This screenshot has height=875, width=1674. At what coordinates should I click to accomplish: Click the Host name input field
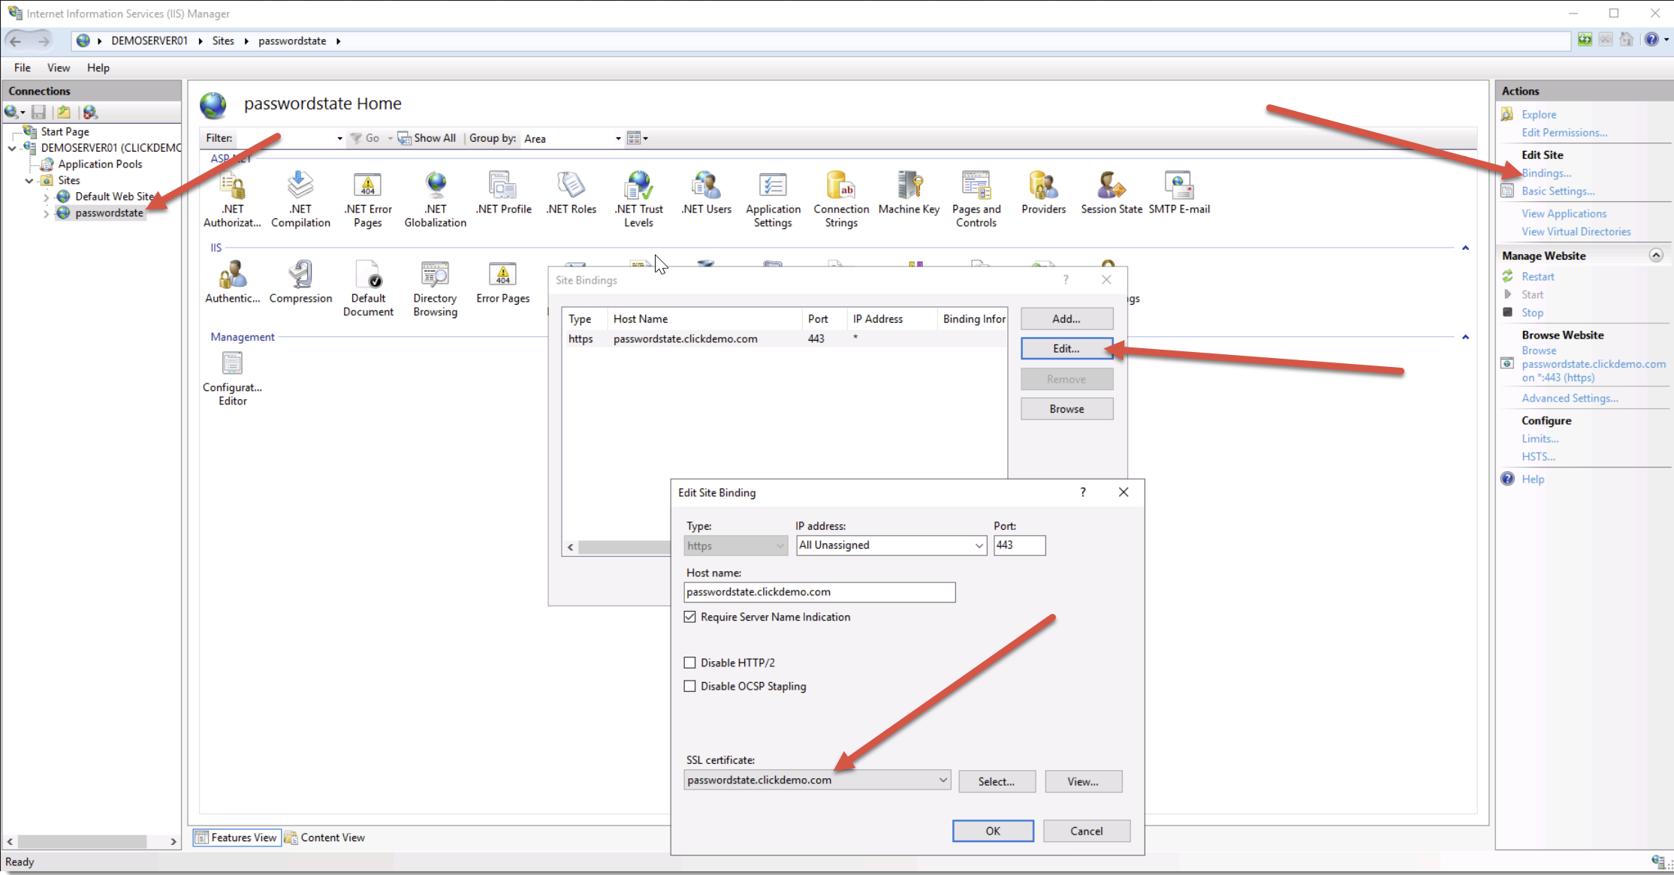(x=819, y=592)
